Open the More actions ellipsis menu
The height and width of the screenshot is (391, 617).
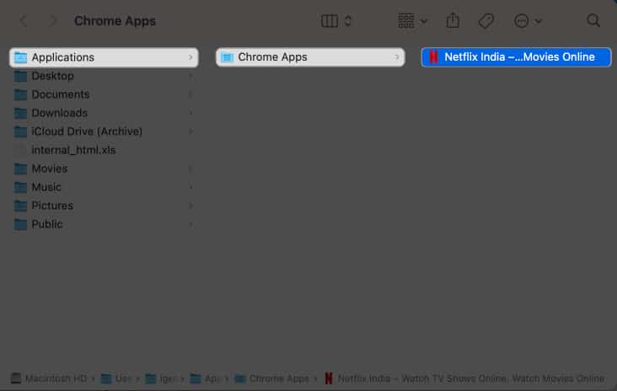tap(528, 21)
